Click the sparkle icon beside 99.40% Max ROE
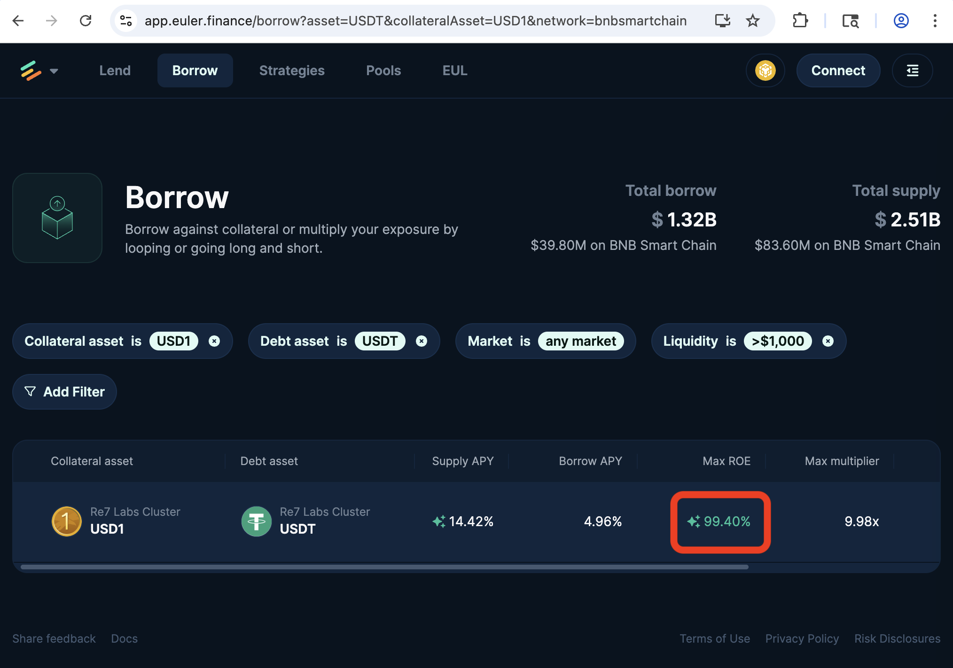The width and height of the screenshot is (953, 668). (693, 521)
